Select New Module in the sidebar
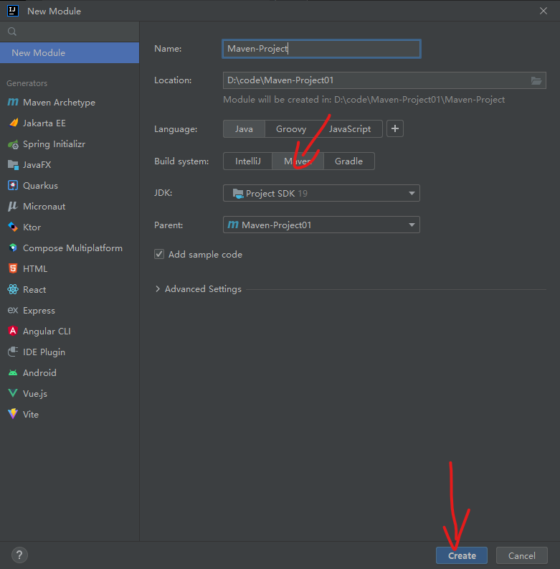This screenshot has width=560, height=569. tap(70, 52)
